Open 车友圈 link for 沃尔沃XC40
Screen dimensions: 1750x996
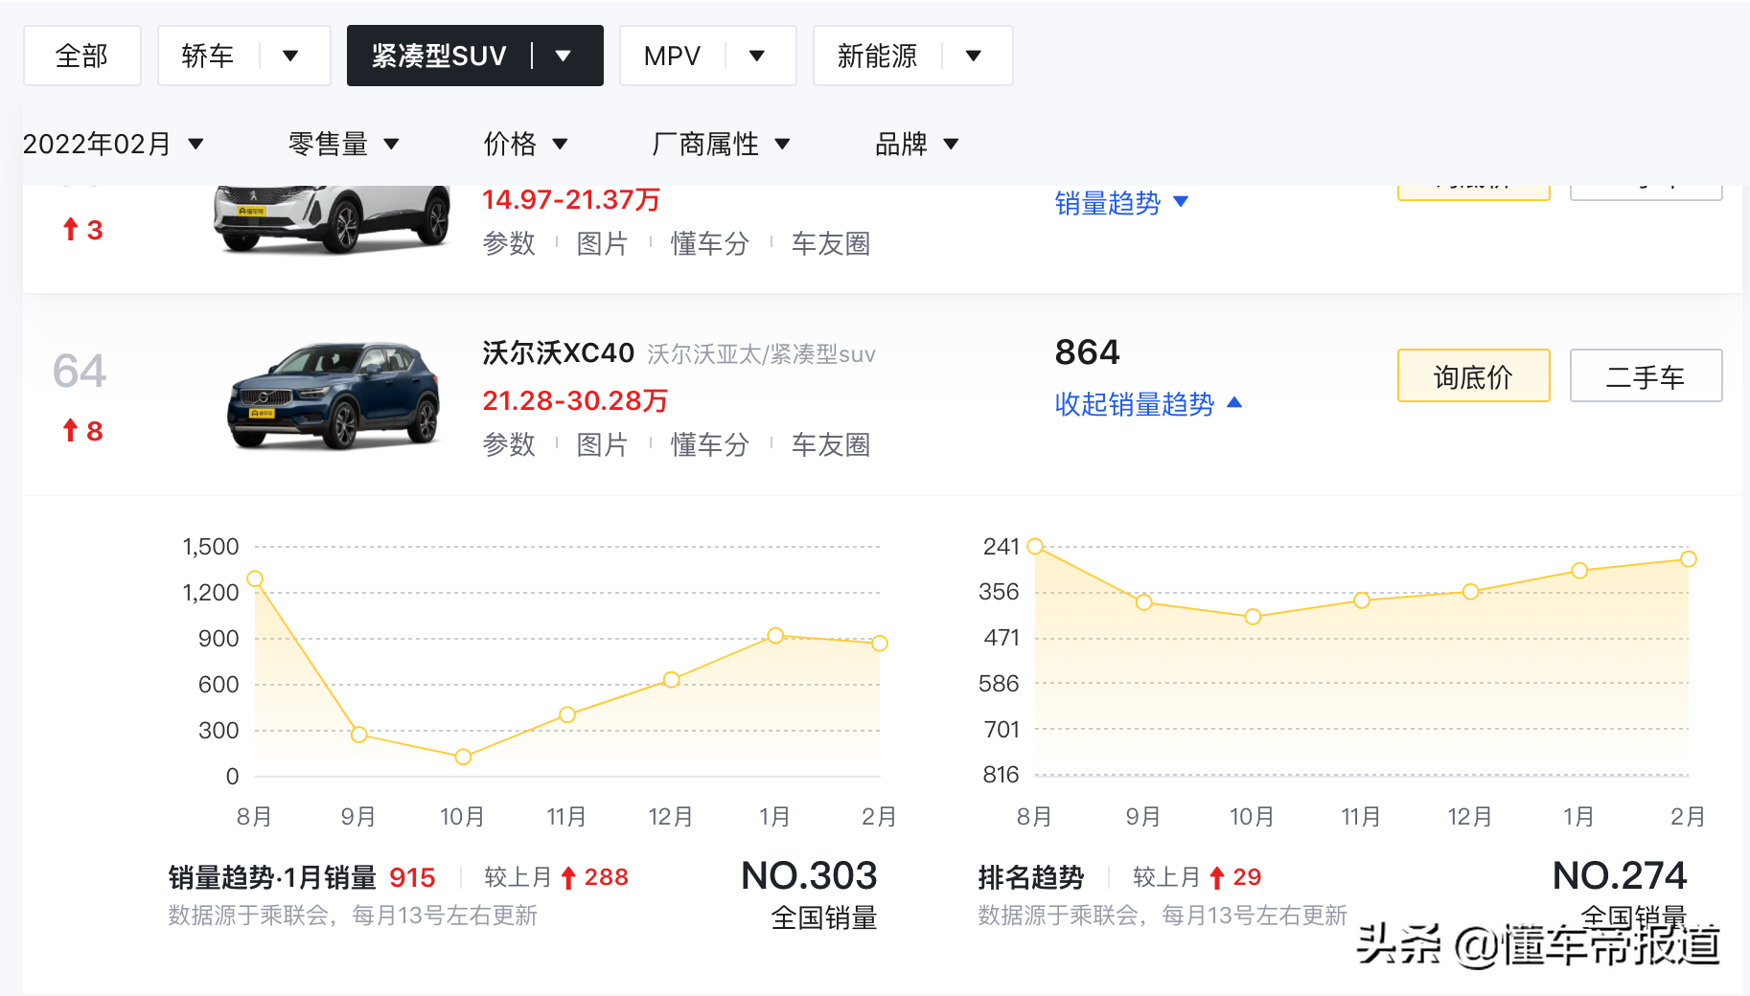click(x=831, y=444)
